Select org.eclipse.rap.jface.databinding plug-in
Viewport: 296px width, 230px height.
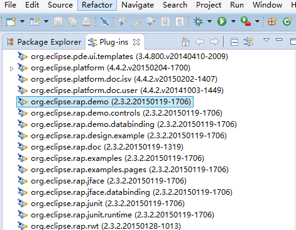[x=125, y=192]
